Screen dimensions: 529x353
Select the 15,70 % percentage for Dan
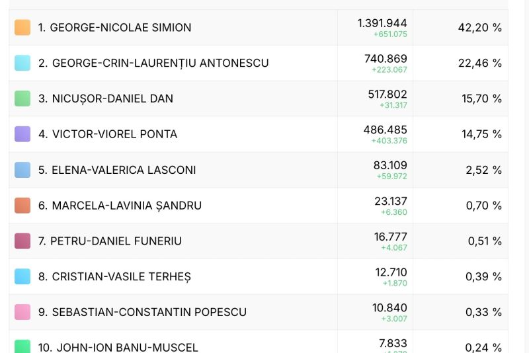coord(481,98)
